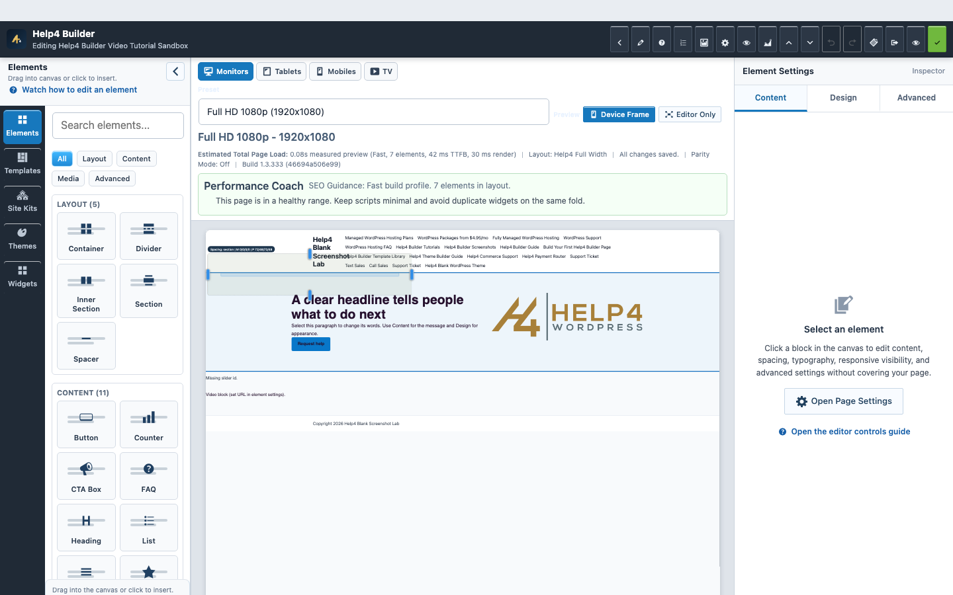The width and height of the screenshot is (953, 595).
Task: Insert the FAQ element
Action: tap(149, 476)
